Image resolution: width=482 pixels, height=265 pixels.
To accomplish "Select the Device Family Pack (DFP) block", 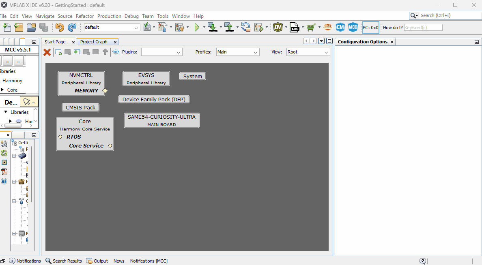I will 154,99.
